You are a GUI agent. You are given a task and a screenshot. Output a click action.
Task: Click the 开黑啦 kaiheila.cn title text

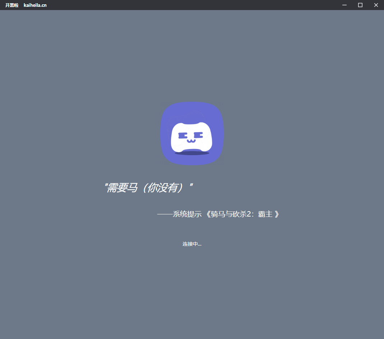[x=26, y=5]
